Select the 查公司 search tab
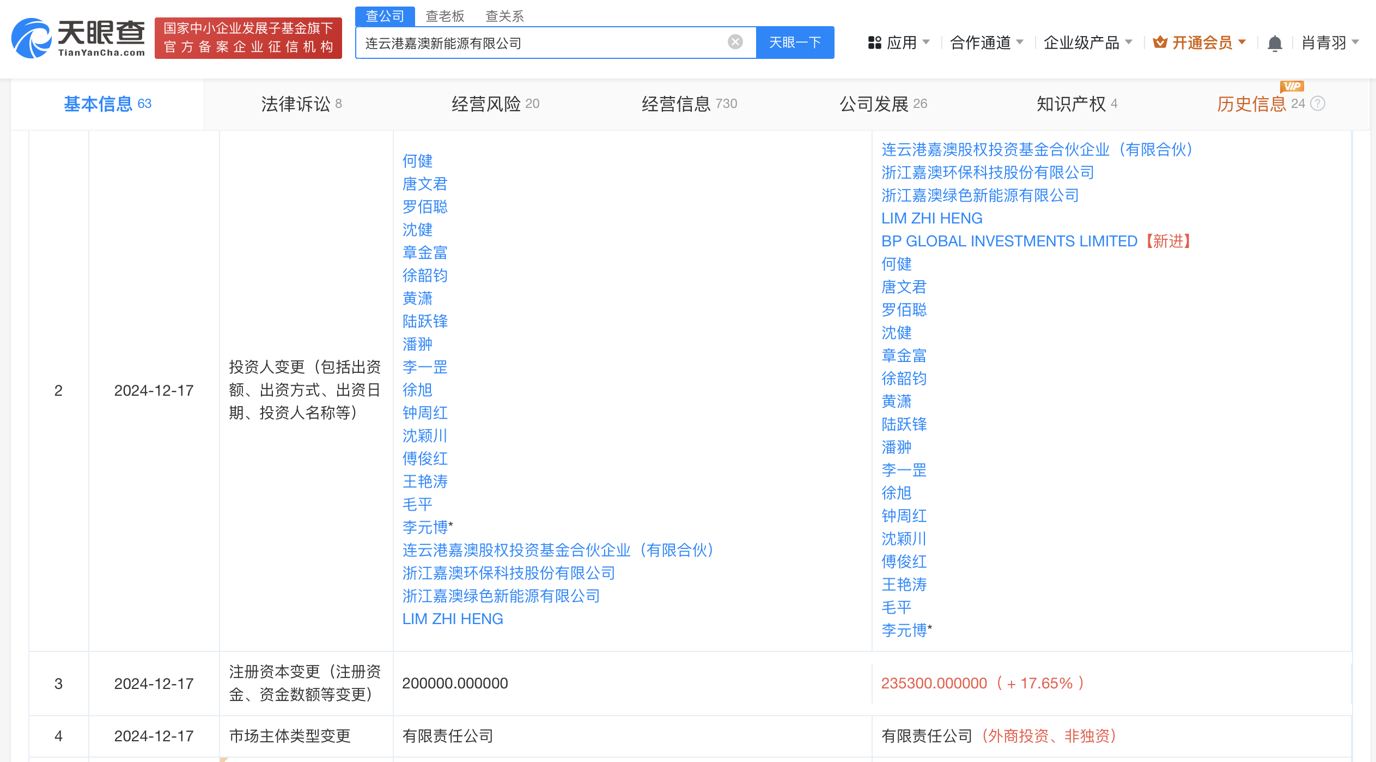This screenshot has height=762, width=1376. point(385,16)
